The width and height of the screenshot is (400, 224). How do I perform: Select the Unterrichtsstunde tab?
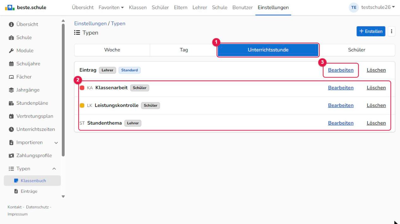268,50
